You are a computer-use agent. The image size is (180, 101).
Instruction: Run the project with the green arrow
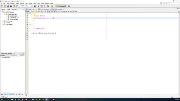(x=44, y=6)
